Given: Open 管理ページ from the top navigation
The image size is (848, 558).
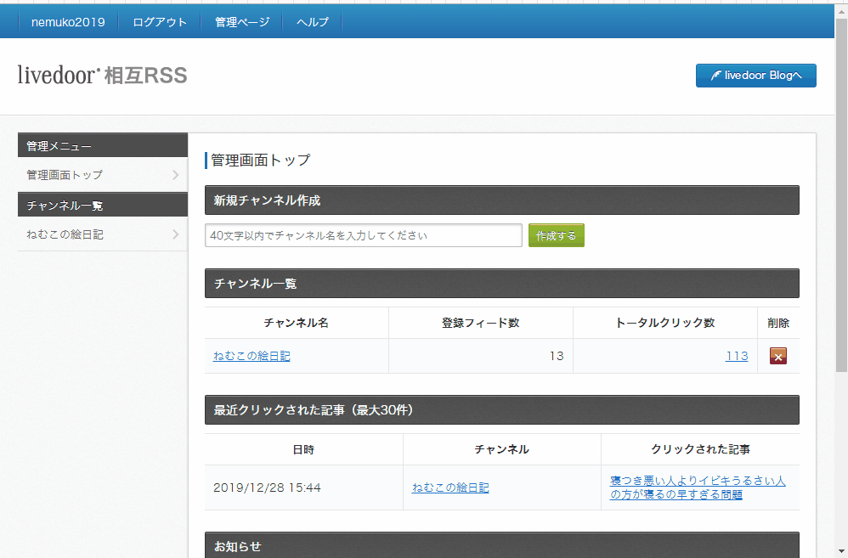Looking at the screenshot, I should coord(242,22).
